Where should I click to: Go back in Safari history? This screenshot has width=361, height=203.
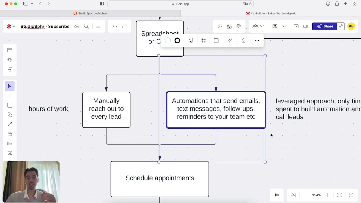coord(40,4)
